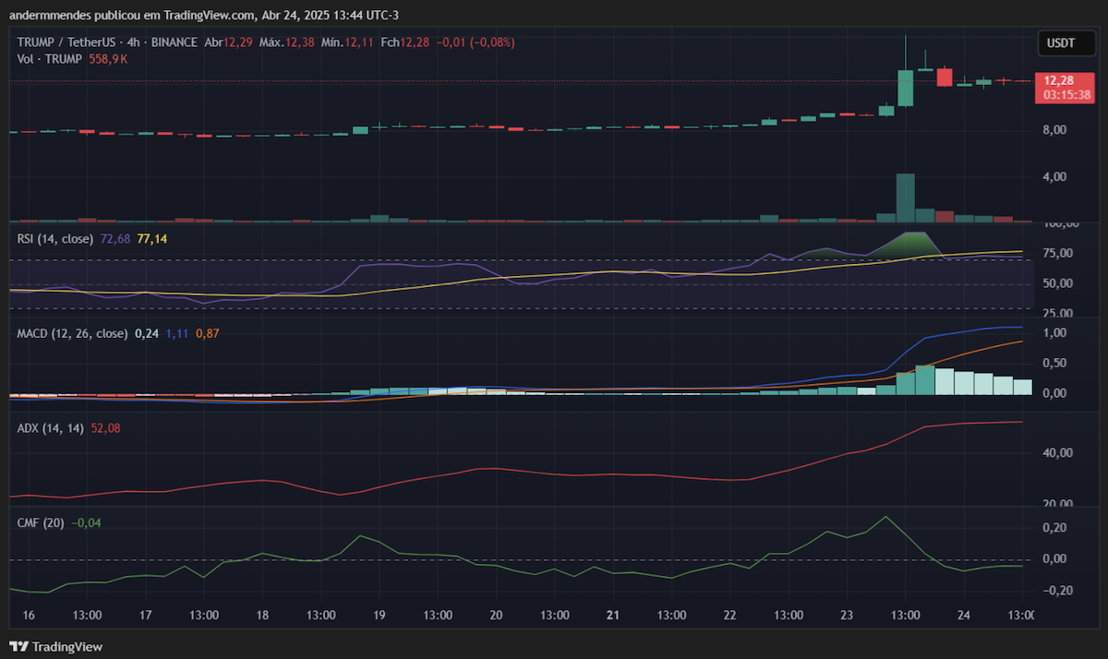Click the 20,00 ADX axis label

click(x=1057, y=504)
